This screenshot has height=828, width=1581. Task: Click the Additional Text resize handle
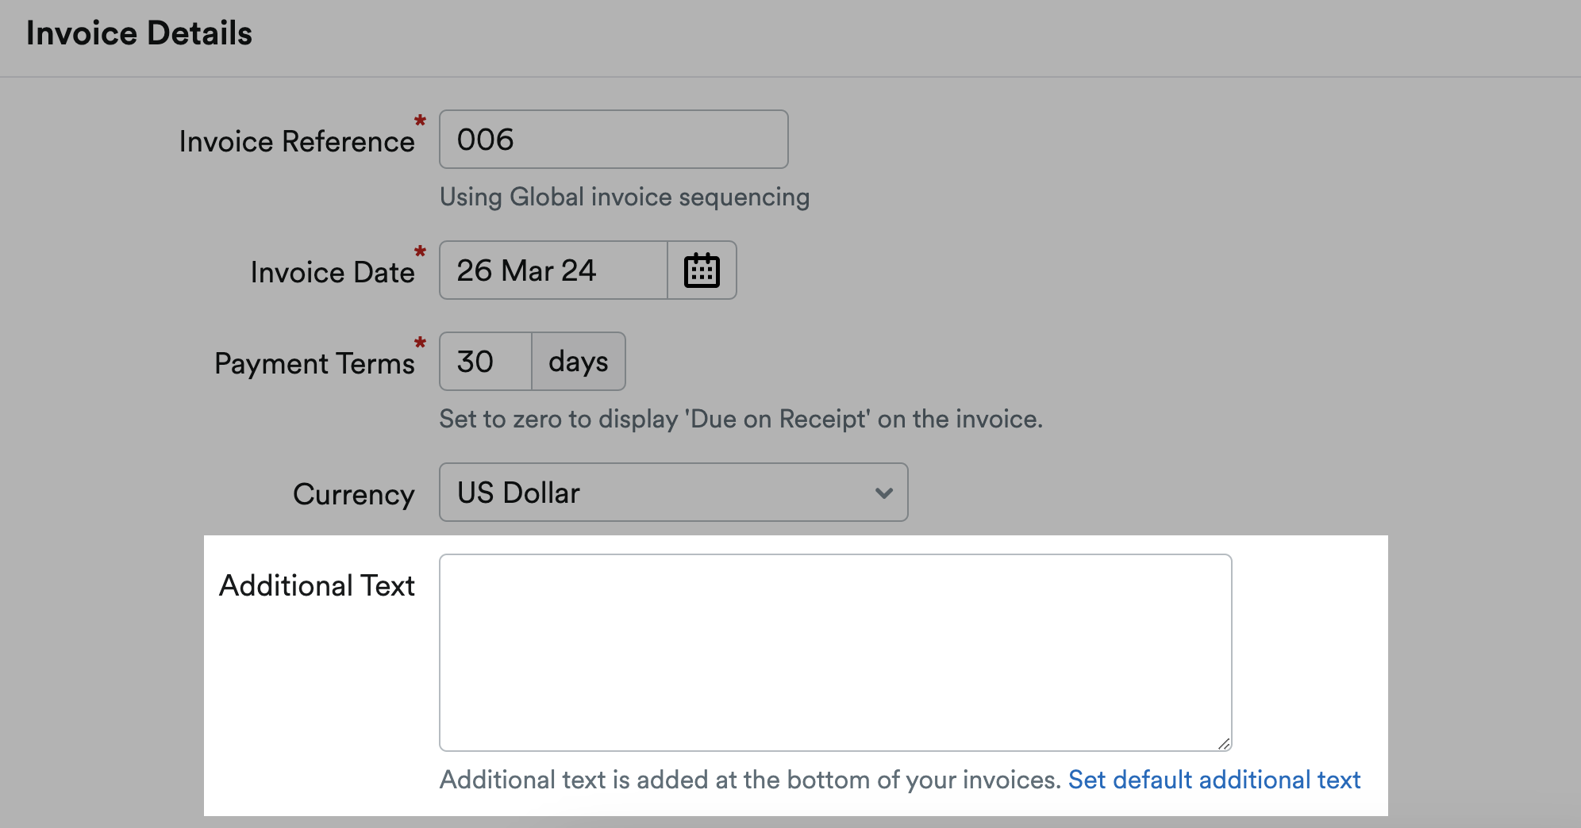(x=1223, y=744)
